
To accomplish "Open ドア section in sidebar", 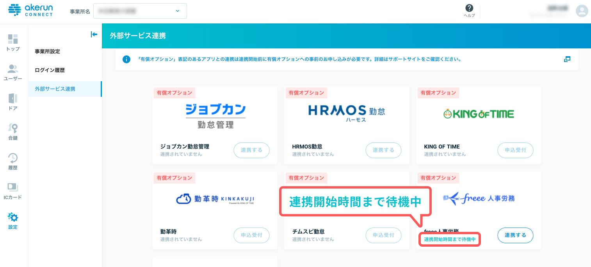I will 13,102.
